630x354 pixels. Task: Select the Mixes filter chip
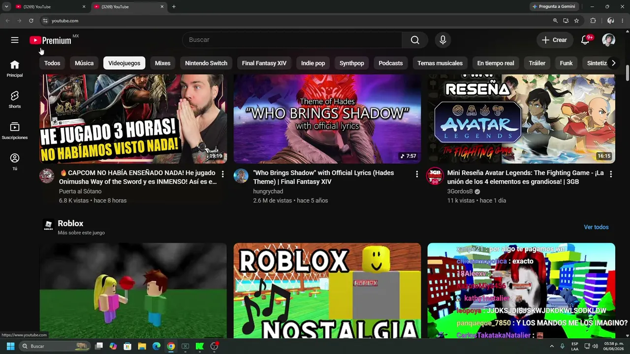click(162, 63)
